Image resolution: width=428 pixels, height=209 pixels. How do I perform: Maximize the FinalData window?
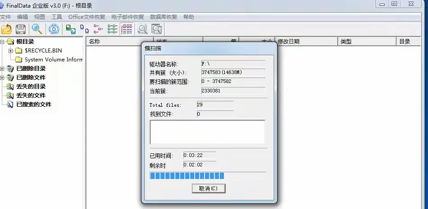click(x=394, y=4)
